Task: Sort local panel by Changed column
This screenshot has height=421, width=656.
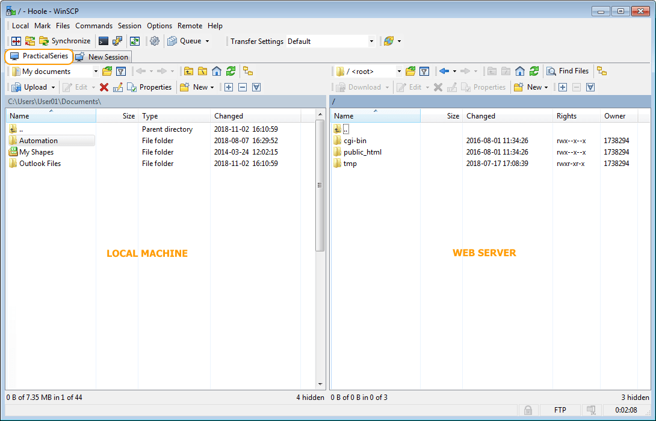Action: click(x=256, y=116)
